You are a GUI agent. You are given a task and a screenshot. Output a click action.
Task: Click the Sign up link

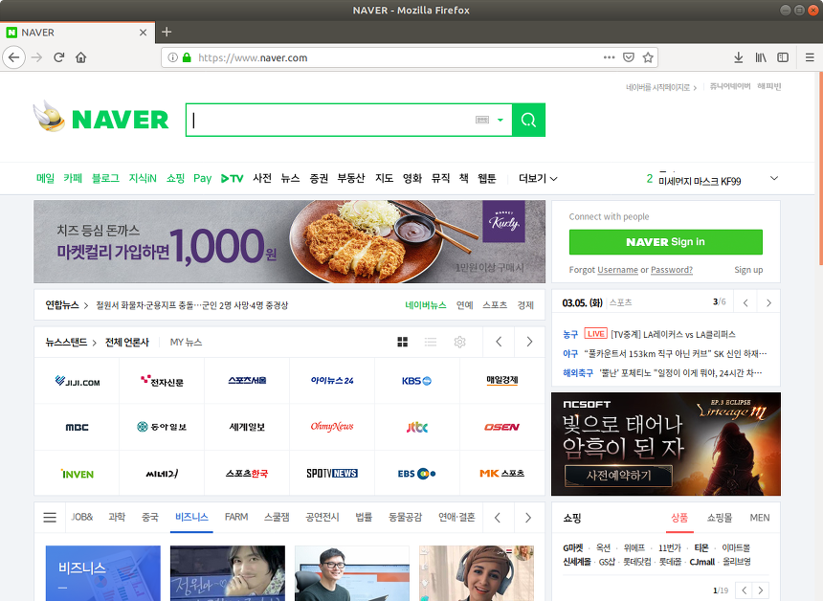[748, 270]
